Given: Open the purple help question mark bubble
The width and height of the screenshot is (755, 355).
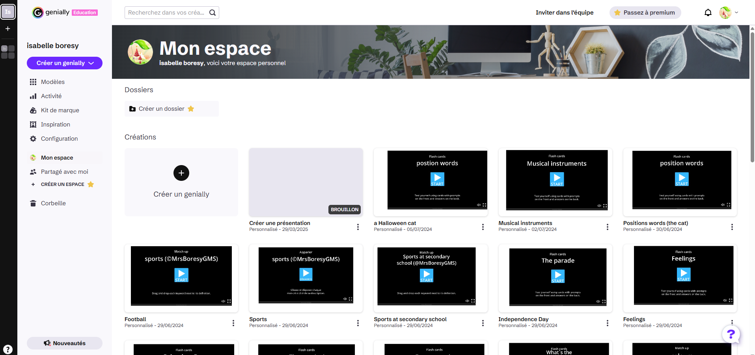Looking at the screenshot, I should (x=731, y=335).
